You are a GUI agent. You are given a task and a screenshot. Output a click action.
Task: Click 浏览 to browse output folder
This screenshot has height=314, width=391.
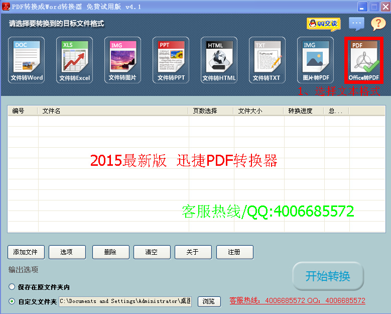pyautogui.click(x=209, y=301)
